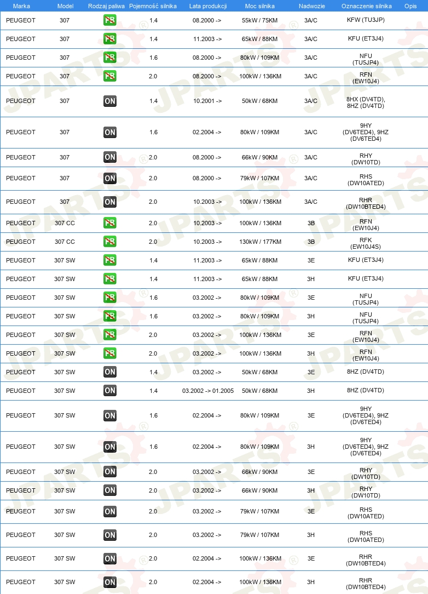This screenshot has height=594, width=428.
Task: Select the 65kW / 88KM cell in the 307 3A/C row
Action: (259, 39)
